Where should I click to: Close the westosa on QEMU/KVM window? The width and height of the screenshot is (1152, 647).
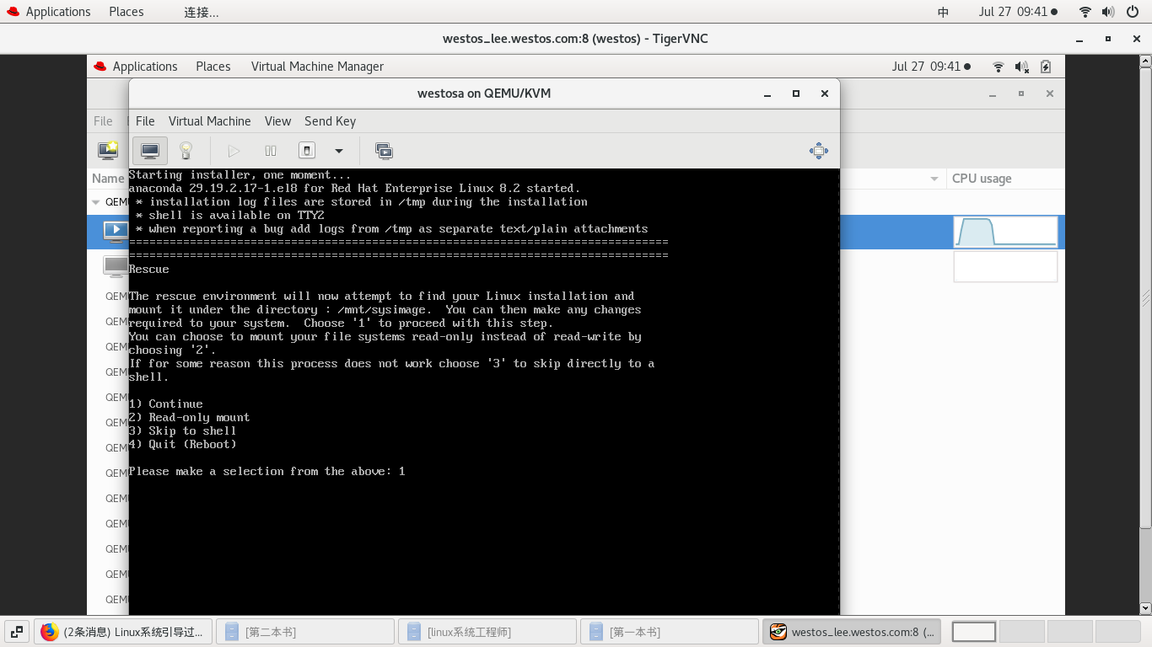[824, 94]
